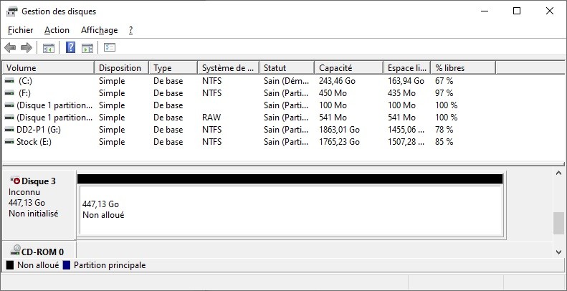567x291 pixels.
Task: Toggle the action pane toolbar icon
Action: [x=87, y=48]
